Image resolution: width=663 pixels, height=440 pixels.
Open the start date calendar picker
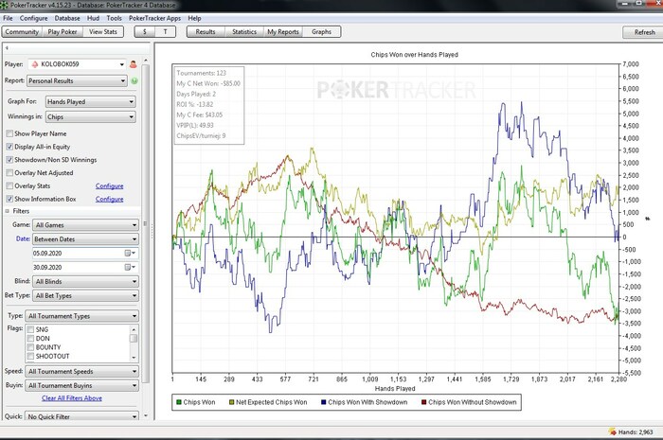(x=128, y=254)
